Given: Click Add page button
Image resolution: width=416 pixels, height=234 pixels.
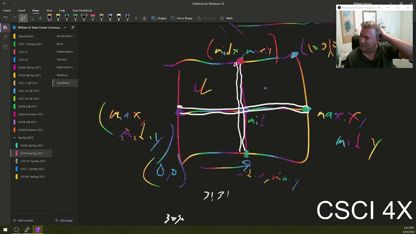Looking at the screenshot, I should click(63, 220).
